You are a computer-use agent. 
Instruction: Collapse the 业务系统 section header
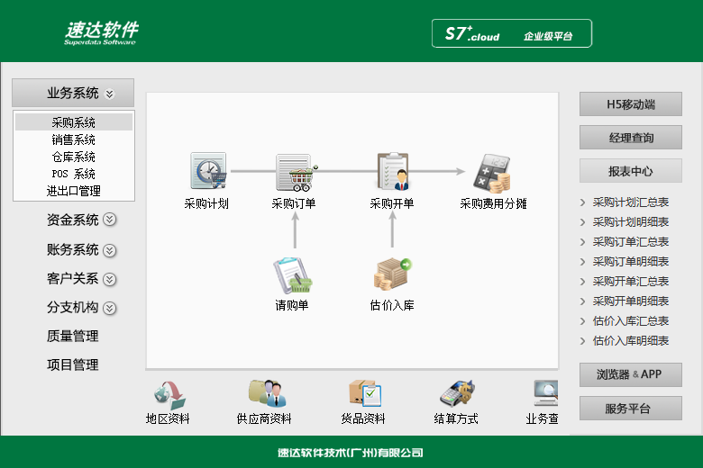pos(73,93)
